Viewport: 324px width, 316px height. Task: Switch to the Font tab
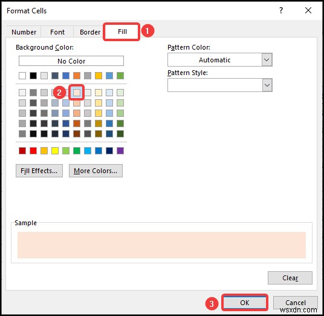click(x=57, y=32)
